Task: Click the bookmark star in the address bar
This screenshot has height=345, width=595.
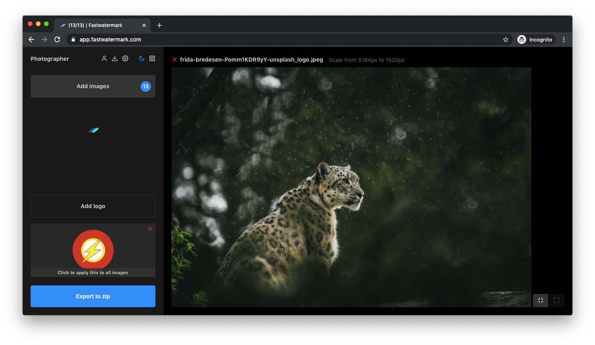Action: pyautogui.click(x=506, y=39)
